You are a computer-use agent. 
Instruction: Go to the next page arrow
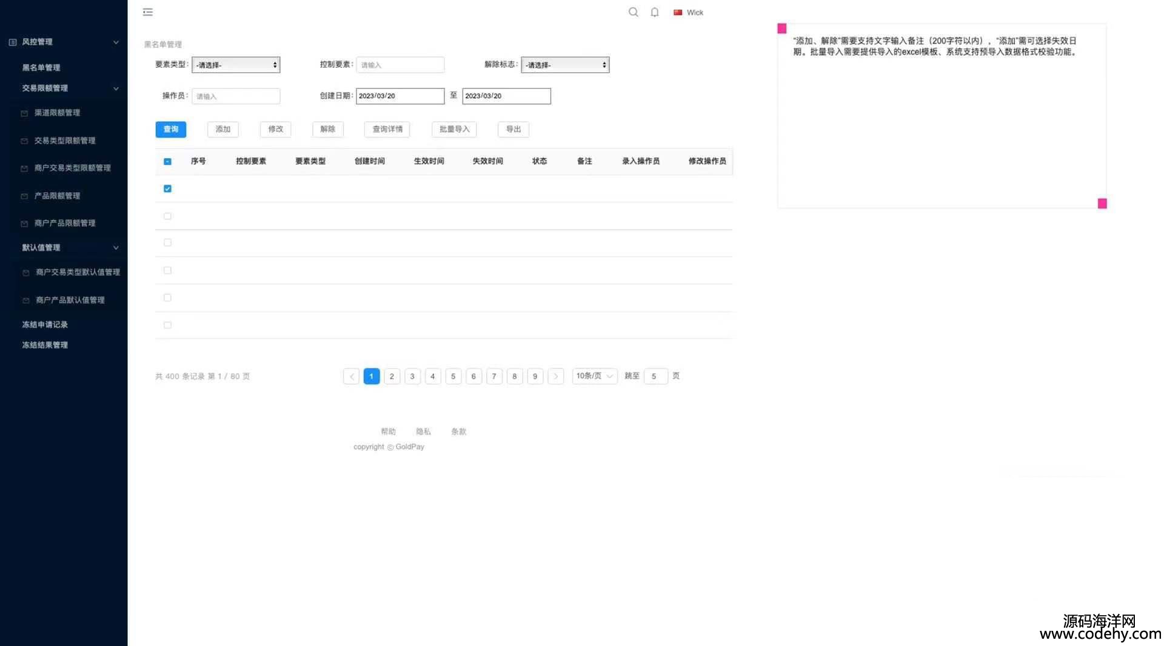coord(555,376)
